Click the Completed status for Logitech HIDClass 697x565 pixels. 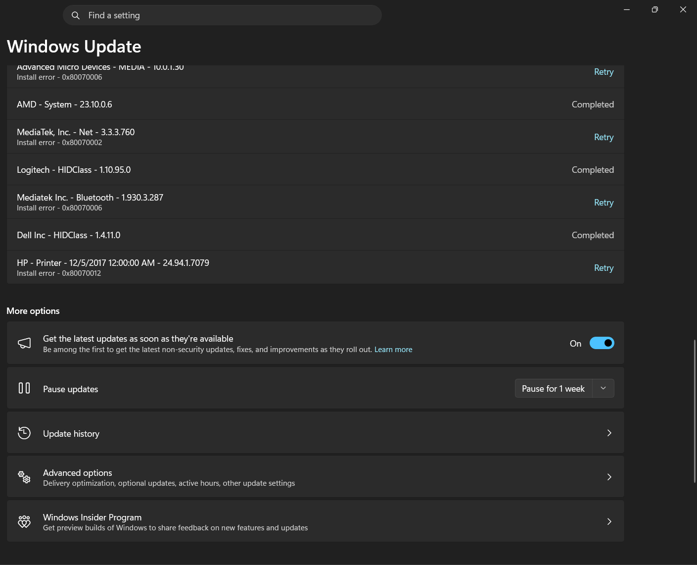point(593,170)
